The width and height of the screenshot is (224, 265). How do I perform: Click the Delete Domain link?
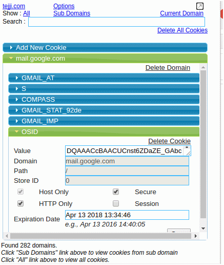point(168,68)
